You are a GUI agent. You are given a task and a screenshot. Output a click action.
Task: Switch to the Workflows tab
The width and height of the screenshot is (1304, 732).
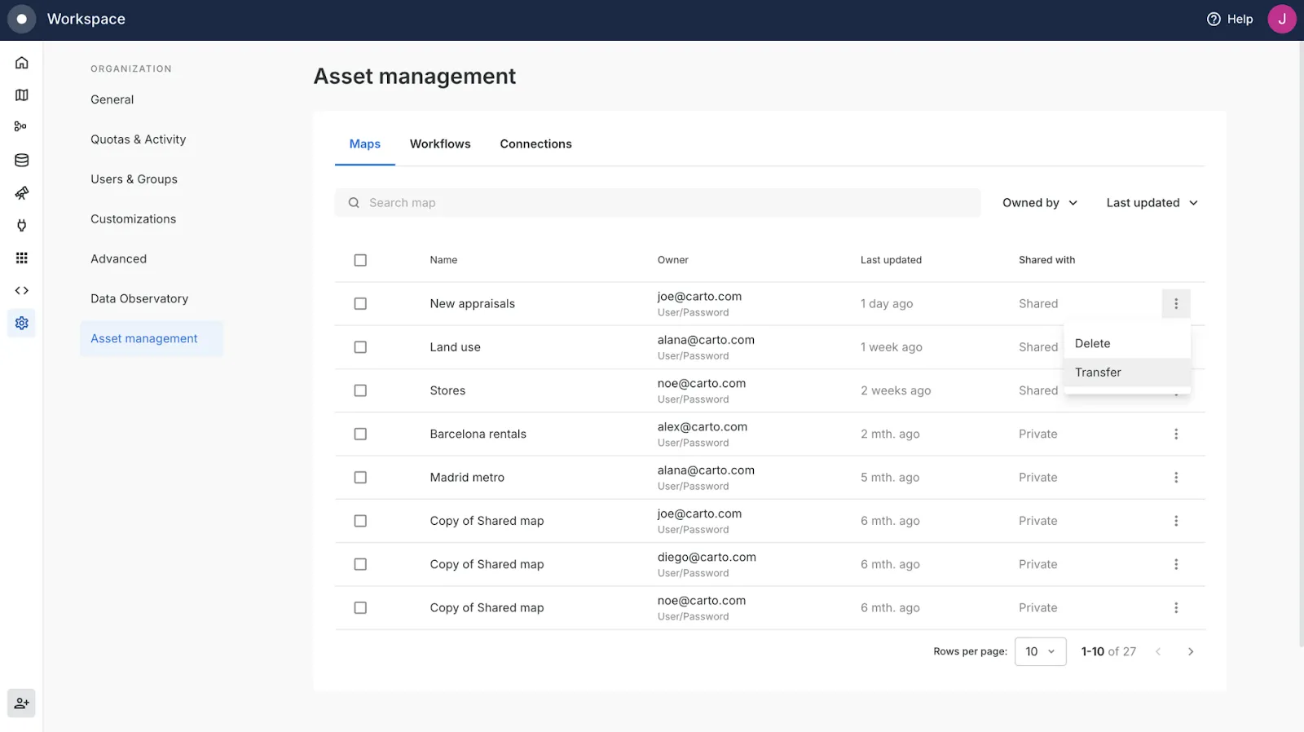(x=440, y=144)
